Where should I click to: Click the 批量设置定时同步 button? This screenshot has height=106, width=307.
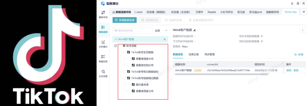tap(201, 20)
